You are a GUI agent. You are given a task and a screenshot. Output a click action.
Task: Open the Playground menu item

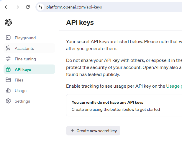pyautogui.click(x=25, y=38)
